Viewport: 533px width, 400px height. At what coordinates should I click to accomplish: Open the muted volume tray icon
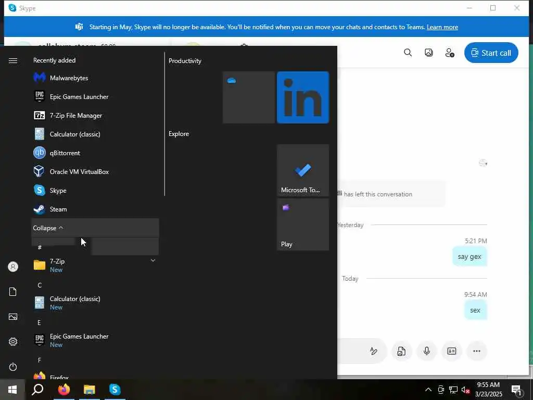coord(466,390)
